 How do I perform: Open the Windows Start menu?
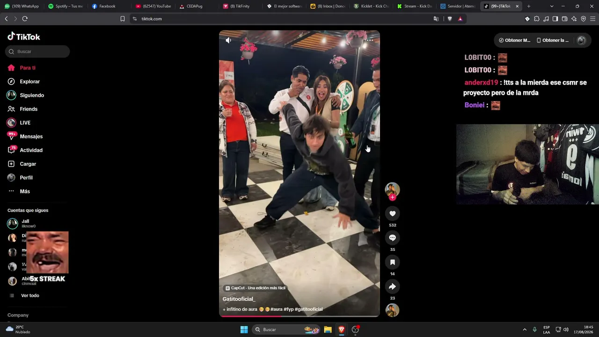click(244, 330)
